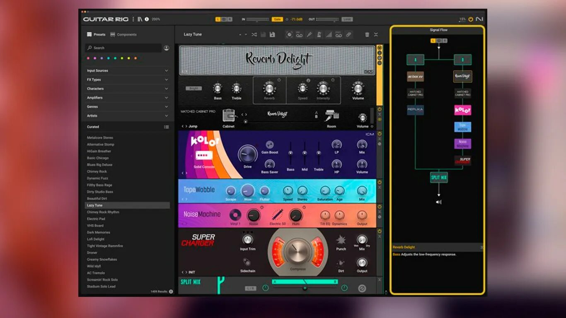
Task: Open the tuner fork tool
Action: point(309,34)
